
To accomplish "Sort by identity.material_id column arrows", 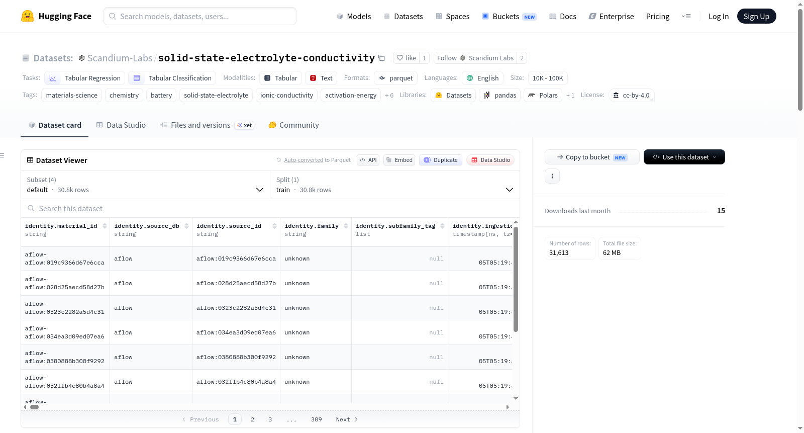I will pyautogui.click(x=105, y=226).
